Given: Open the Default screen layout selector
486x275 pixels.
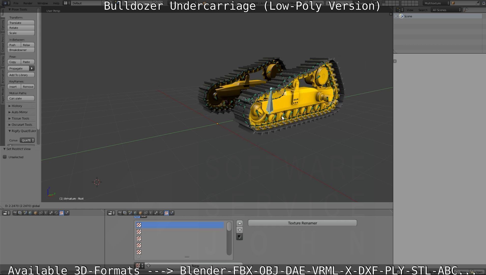Looking at the screenshot, I should coord(86,3).
